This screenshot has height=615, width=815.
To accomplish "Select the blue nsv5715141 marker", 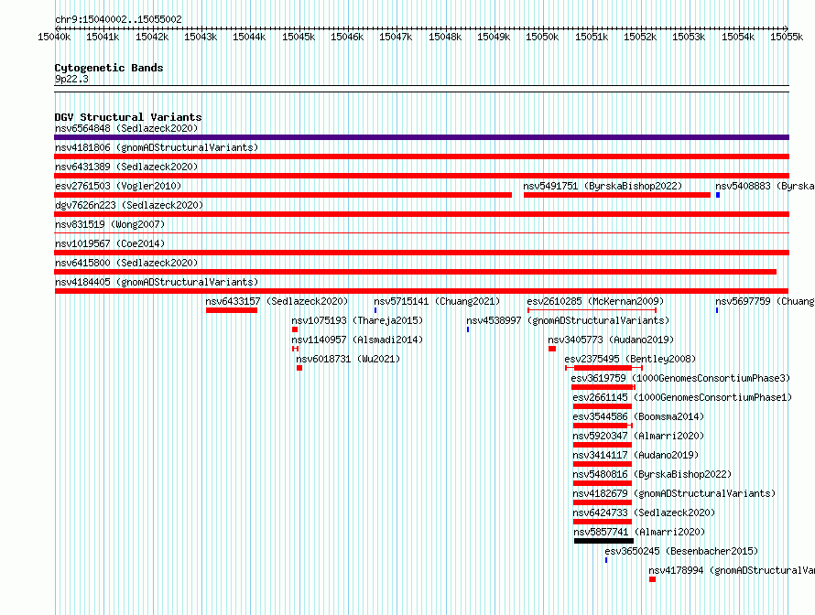I will (375, 310).
